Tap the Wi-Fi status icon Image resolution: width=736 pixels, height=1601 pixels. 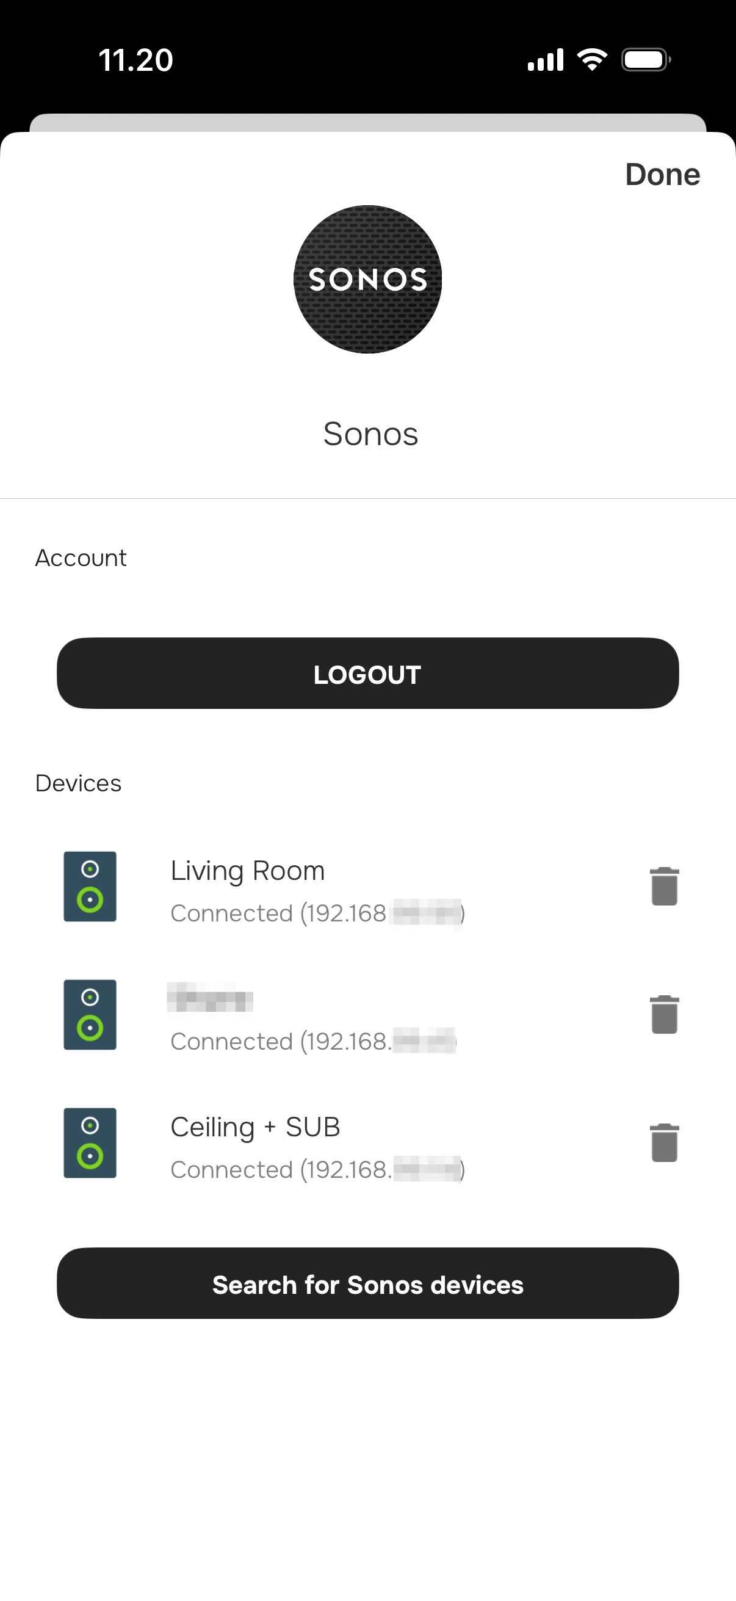point(592,60)
